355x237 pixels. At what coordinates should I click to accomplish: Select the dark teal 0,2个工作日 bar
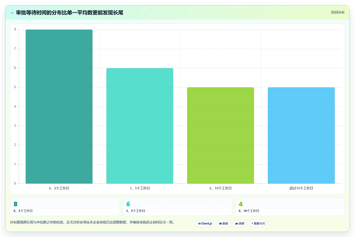(x=59, y=107)
